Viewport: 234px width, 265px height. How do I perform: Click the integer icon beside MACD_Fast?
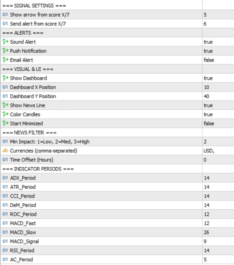tap(5, 223)
